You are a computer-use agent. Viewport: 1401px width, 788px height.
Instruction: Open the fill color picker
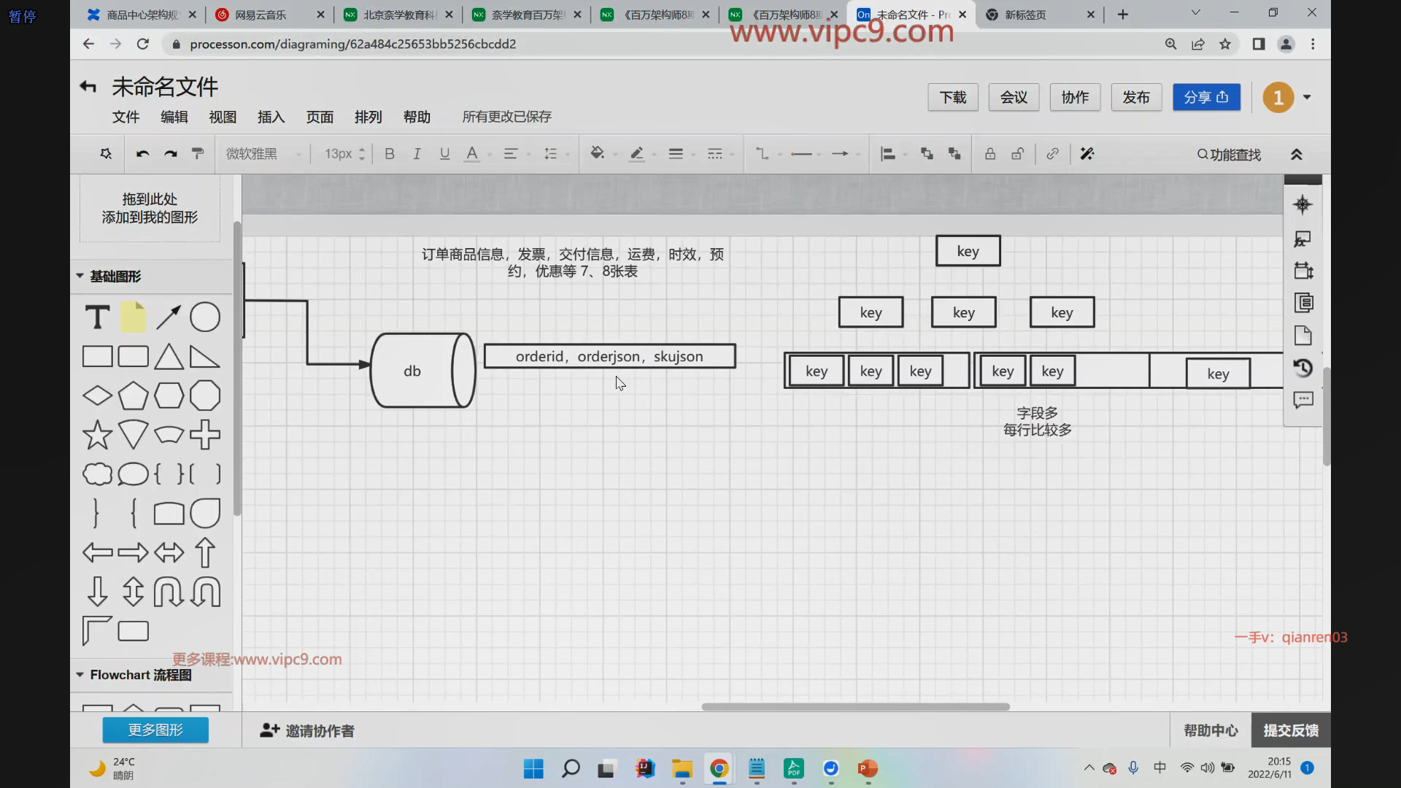click(x=598, y=154)
